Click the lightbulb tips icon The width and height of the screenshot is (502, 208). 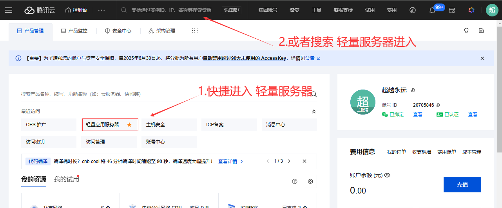(x=466, y=30)
